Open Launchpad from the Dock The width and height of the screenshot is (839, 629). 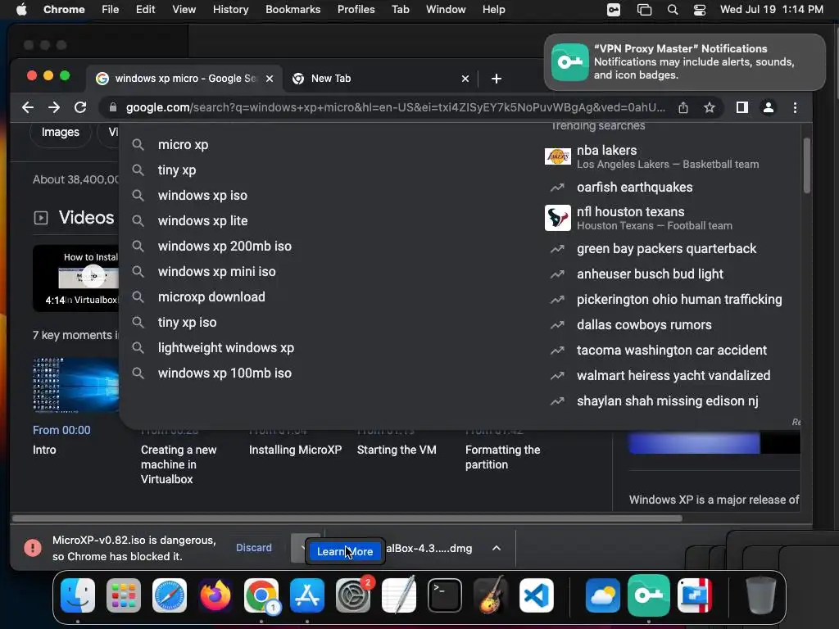(x=124, y=595)
